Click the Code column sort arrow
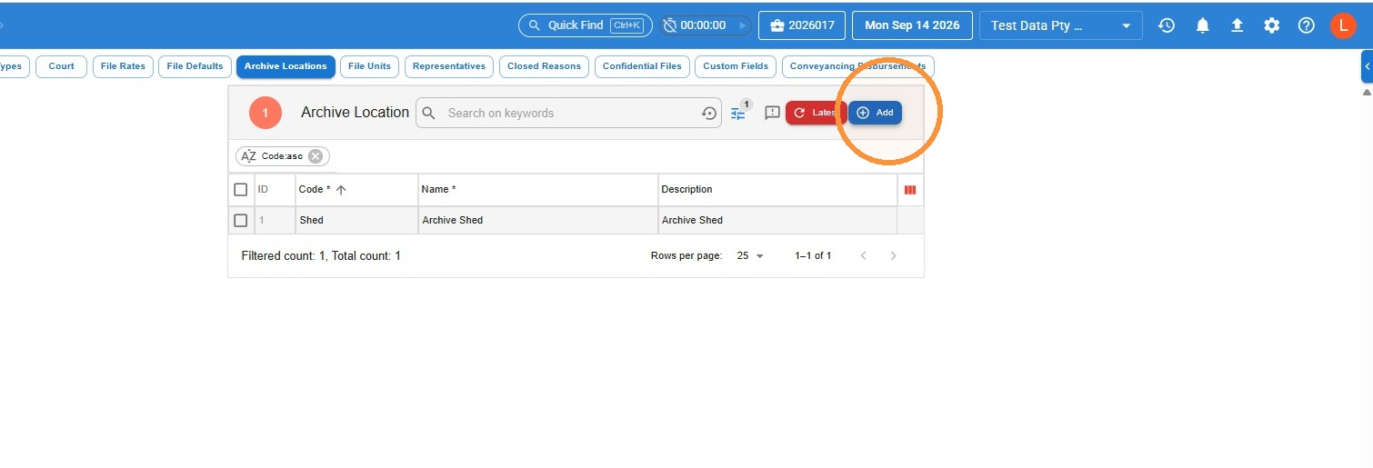Image resolution: width=1373 pixels, height=468 pixels. pos(341,190)
